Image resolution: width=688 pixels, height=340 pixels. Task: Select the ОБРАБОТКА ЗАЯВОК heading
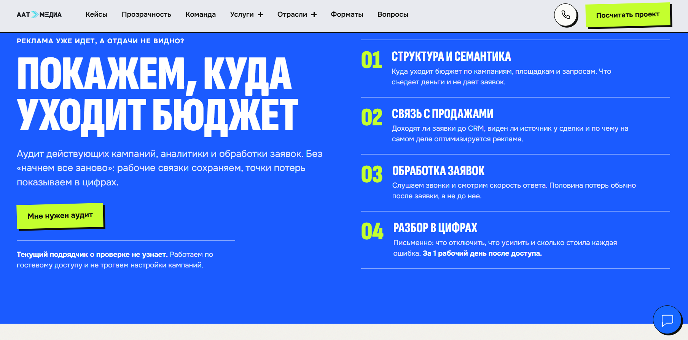[438, 171]
